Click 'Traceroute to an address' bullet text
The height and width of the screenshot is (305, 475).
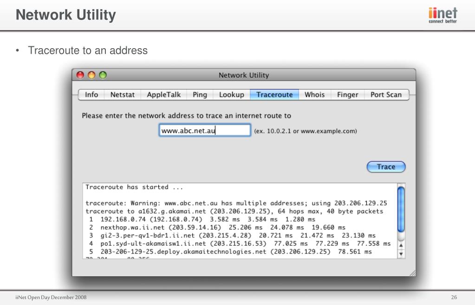(x=88, y=50)
